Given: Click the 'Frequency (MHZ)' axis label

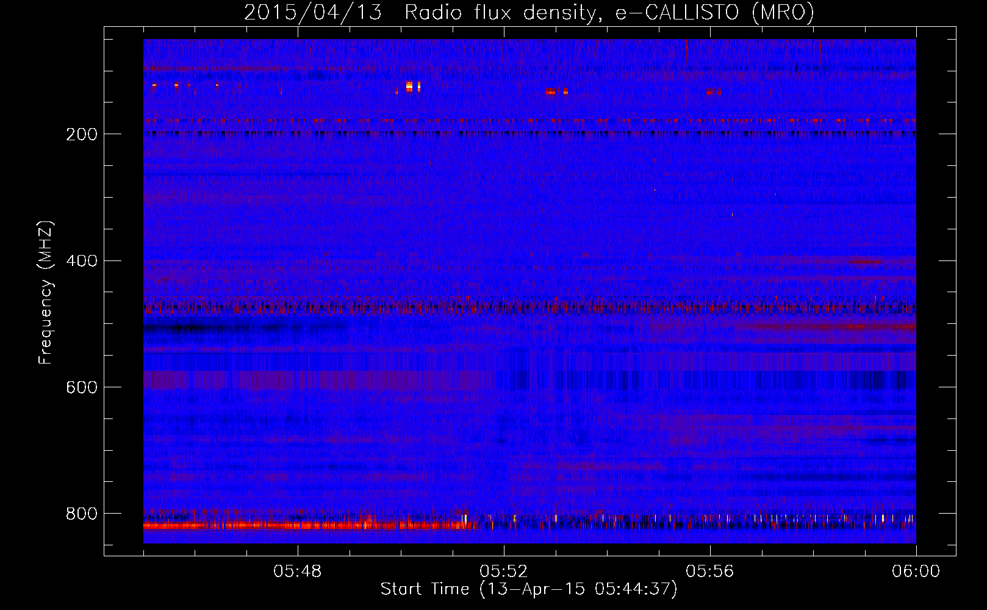Looking at the screenshot, I should [x=46, y=293].
